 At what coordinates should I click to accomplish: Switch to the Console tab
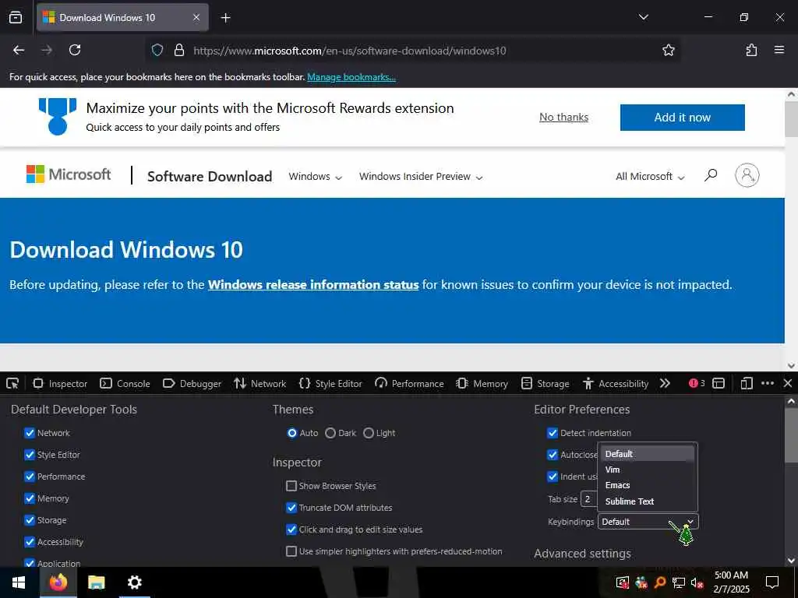[125, 383]
